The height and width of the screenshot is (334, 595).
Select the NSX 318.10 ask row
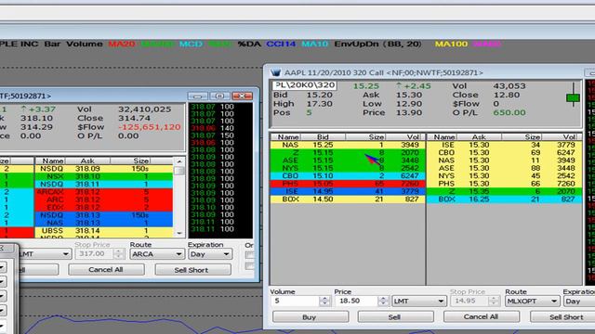pos(104,176)
